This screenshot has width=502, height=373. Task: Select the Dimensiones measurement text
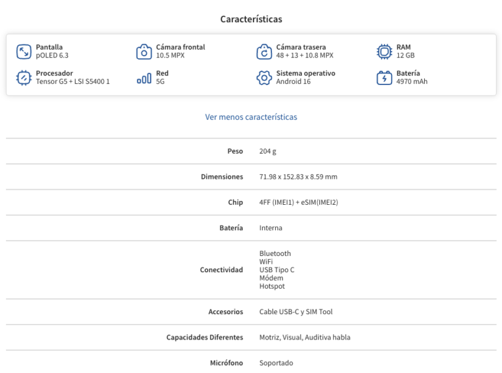[x=298, y=177]
